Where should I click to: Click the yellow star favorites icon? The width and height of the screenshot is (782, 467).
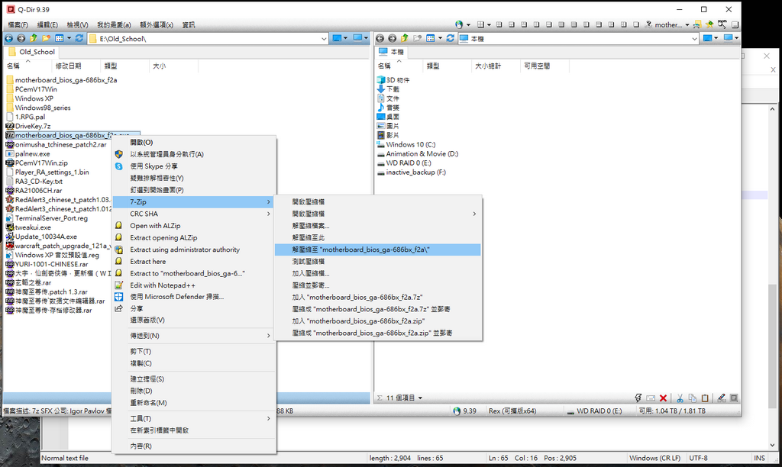click(x=709, y=24)
